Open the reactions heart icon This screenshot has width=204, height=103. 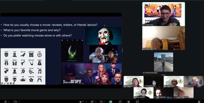[101, 101]
